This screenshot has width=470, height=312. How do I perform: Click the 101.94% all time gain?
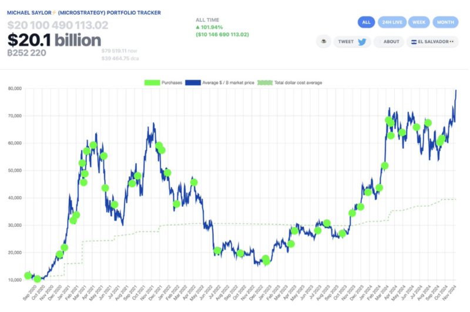[209, 27]
